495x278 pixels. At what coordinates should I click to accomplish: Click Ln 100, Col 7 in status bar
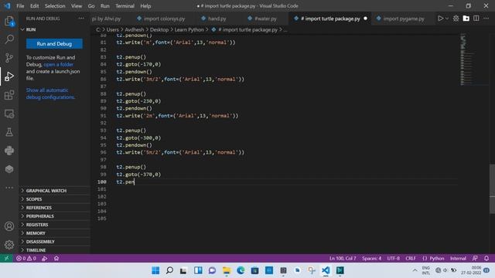click(x=343, y=258)
